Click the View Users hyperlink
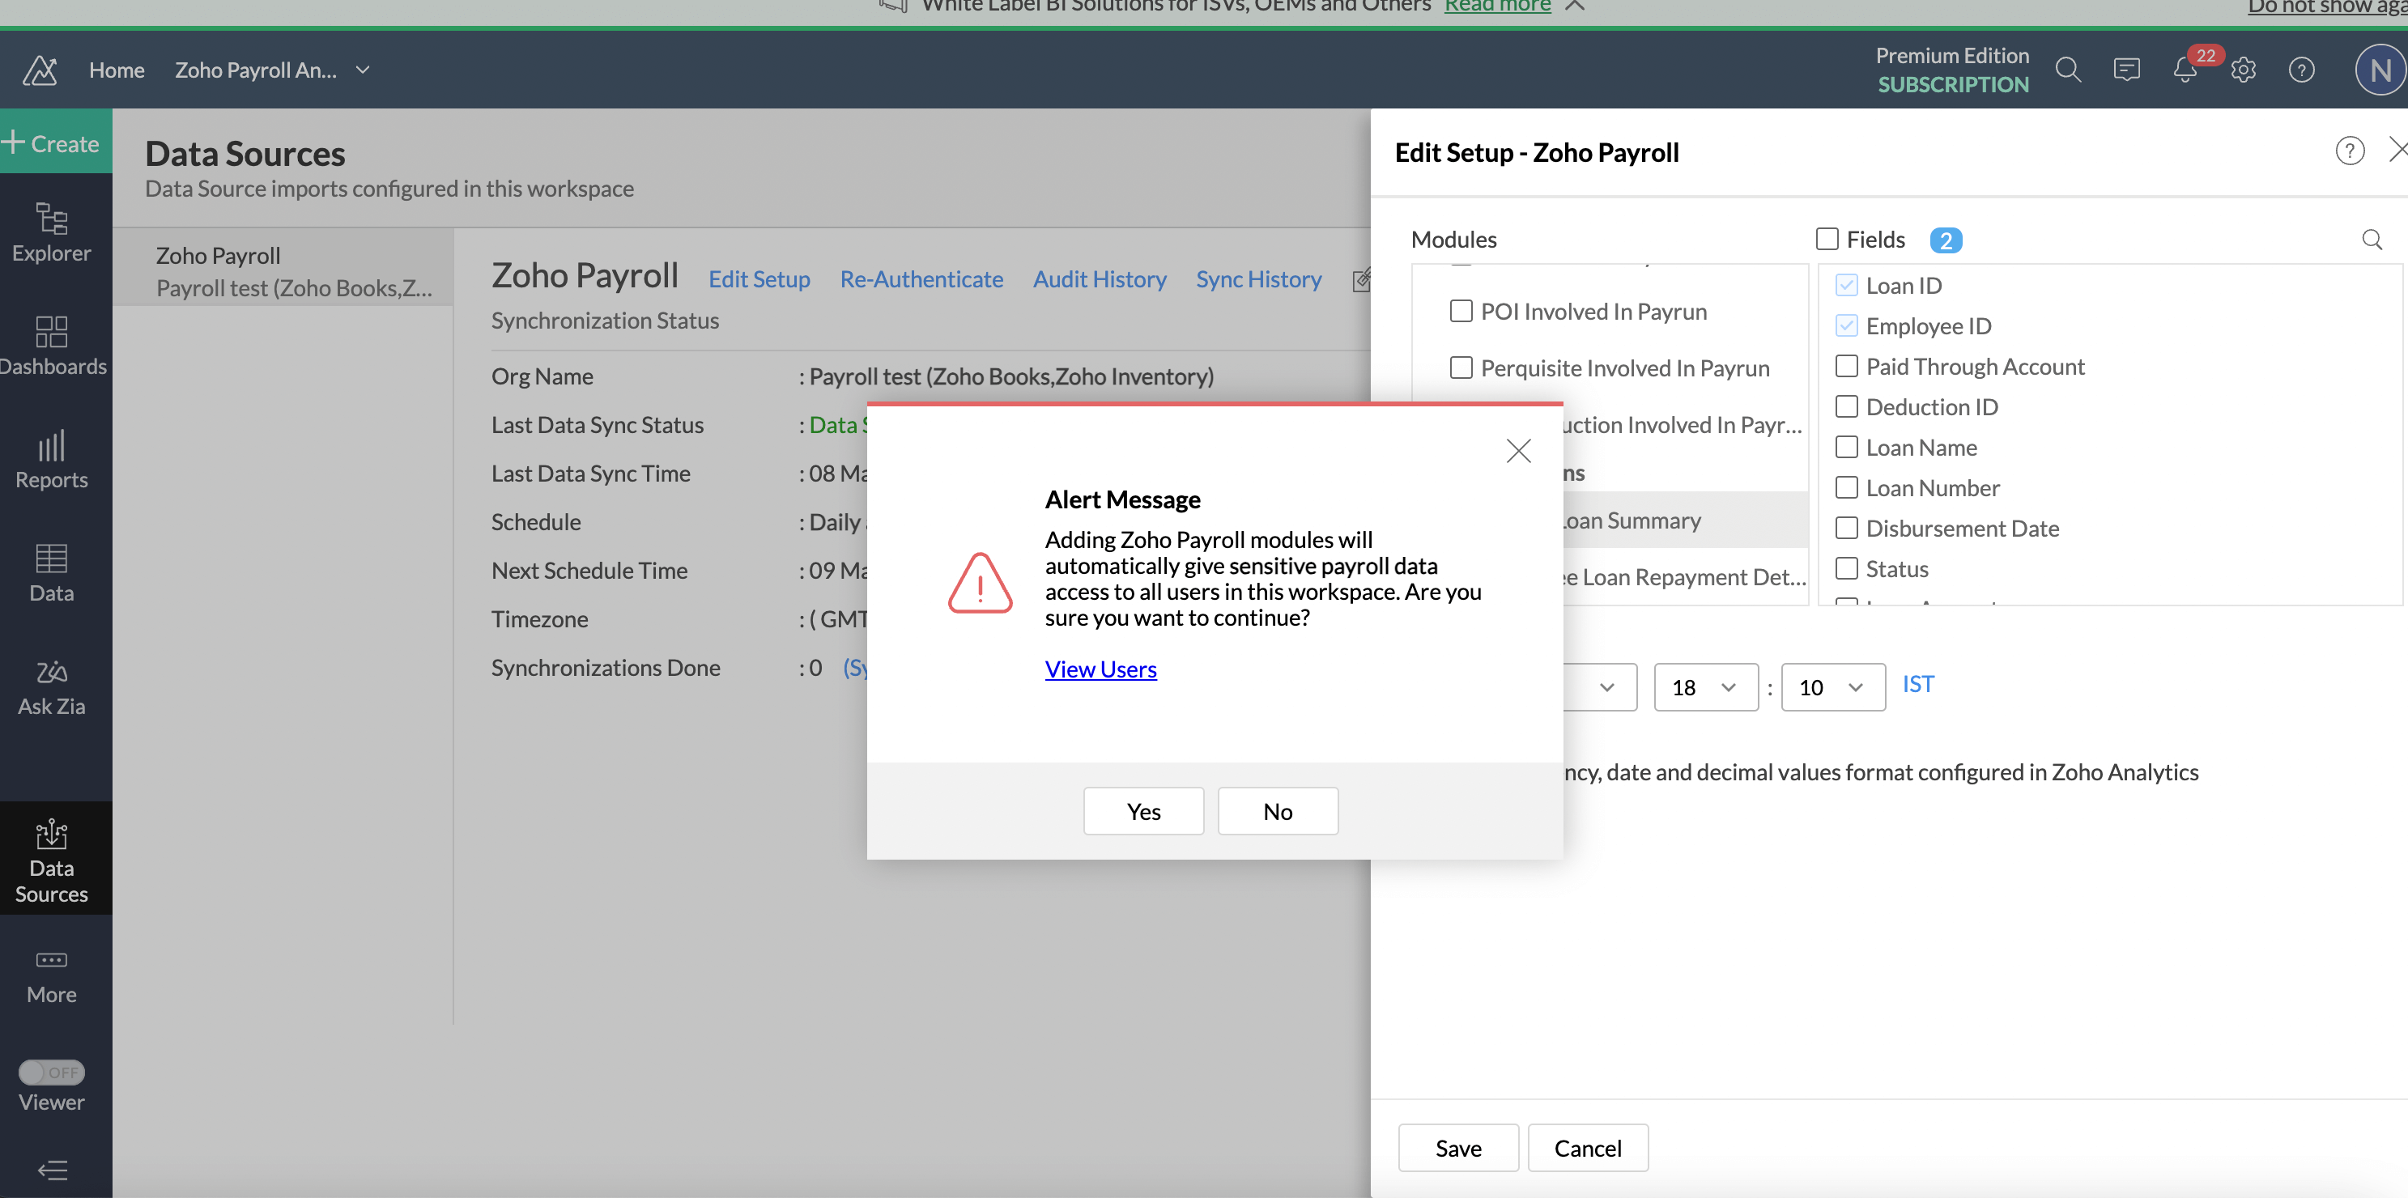 point(1101,666)
